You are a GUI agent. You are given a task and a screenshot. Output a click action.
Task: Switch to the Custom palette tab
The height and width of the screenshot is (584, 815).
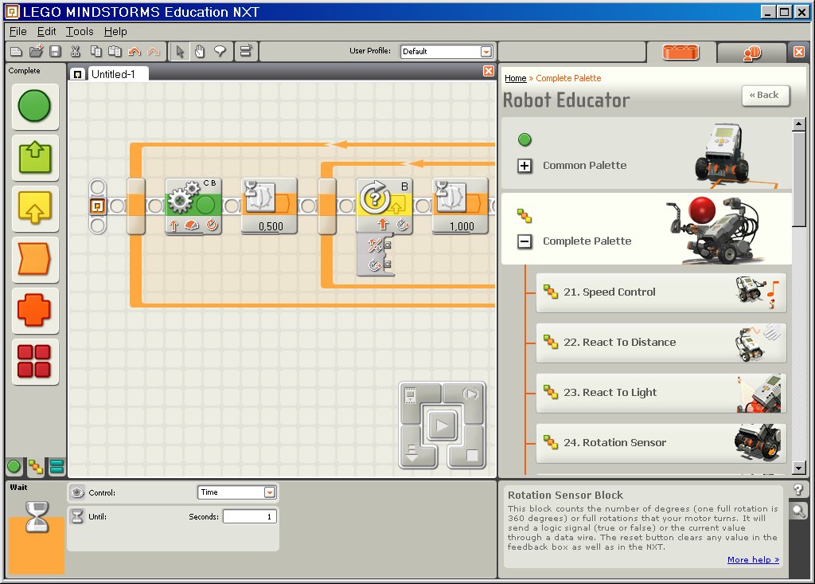[x=57, y=467]
